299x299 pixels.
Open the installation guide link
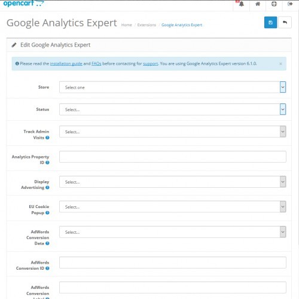(66, 63)
